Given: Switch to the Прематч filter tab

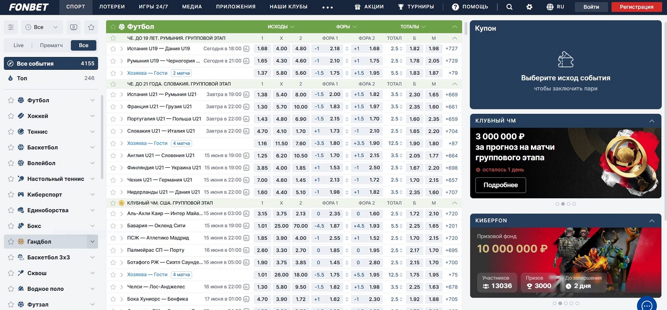Looking at the screenshot, I should pos(51,45).
